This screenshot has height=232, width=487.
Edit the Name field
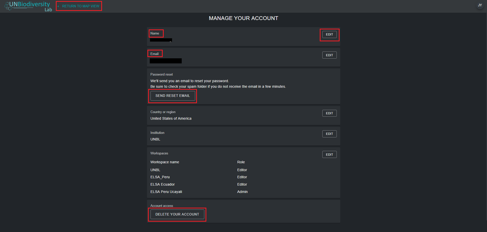[x=329, y=34]
